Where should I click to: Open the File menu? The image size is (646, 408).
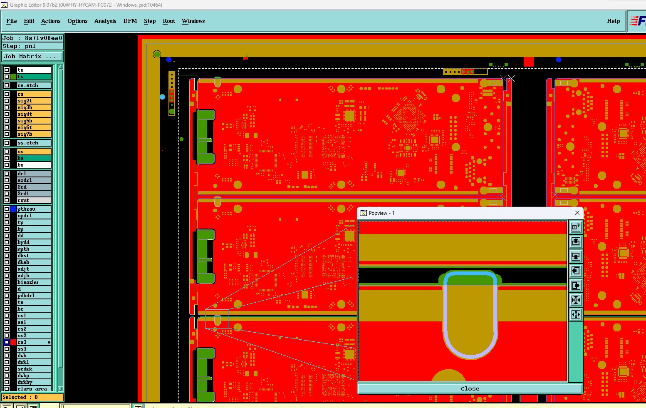12,21
